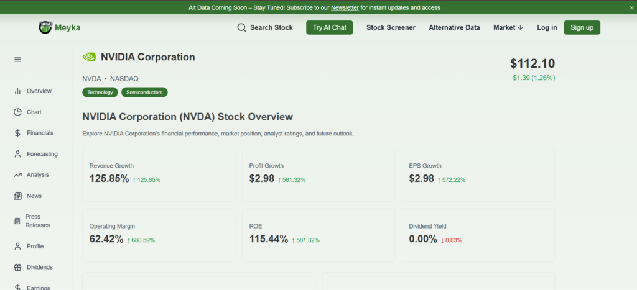The image size is (637, 290).
Task: Click the Log in link
Action: [547, 27]
